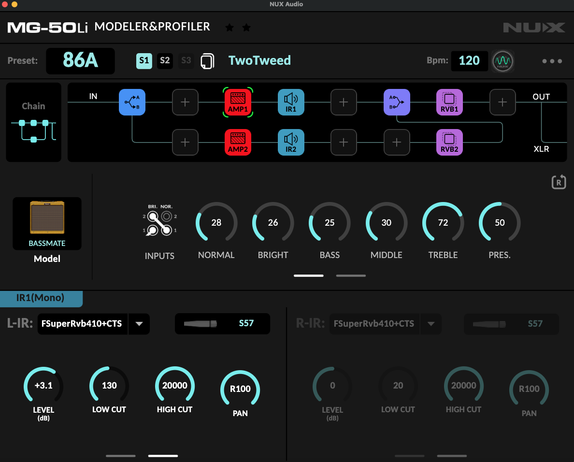Screen dimensions: 574x462
Task: Select Normal input jack 2
Action: click(167, 217)
